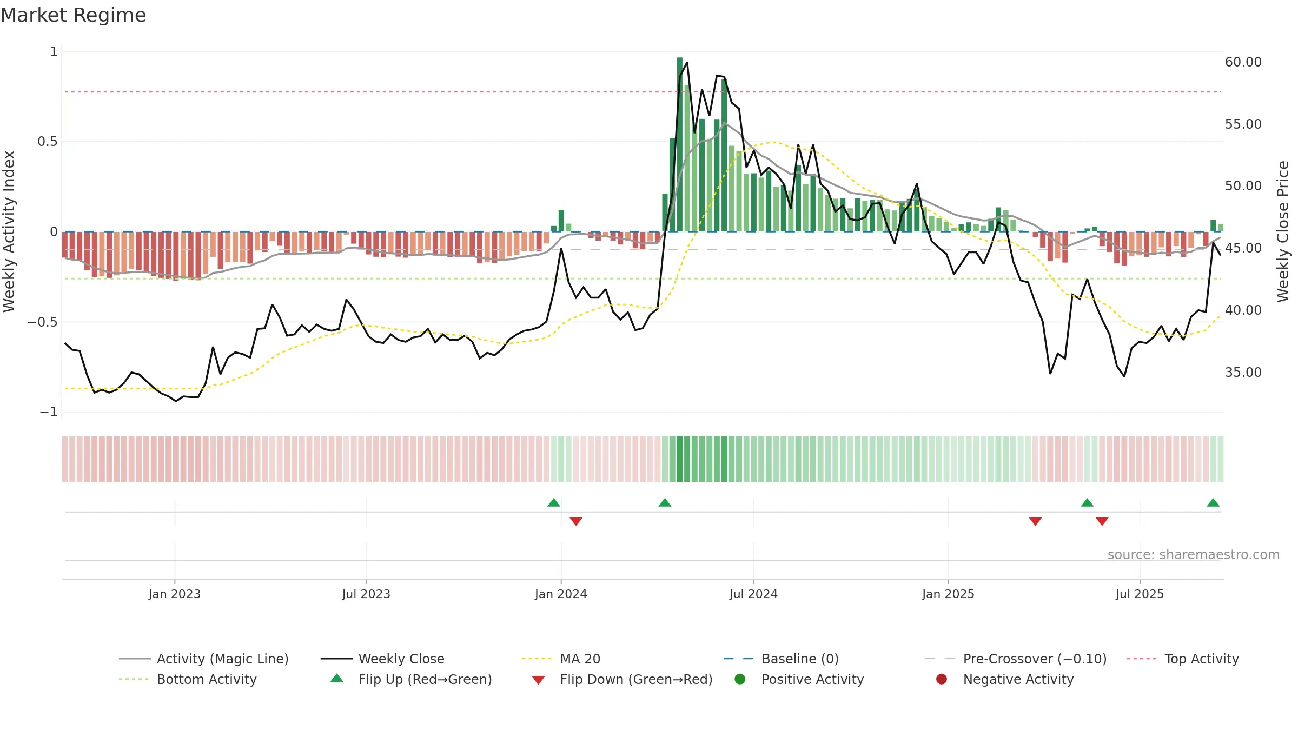Click the Jul 2023 x-axis label

[366, 594]
